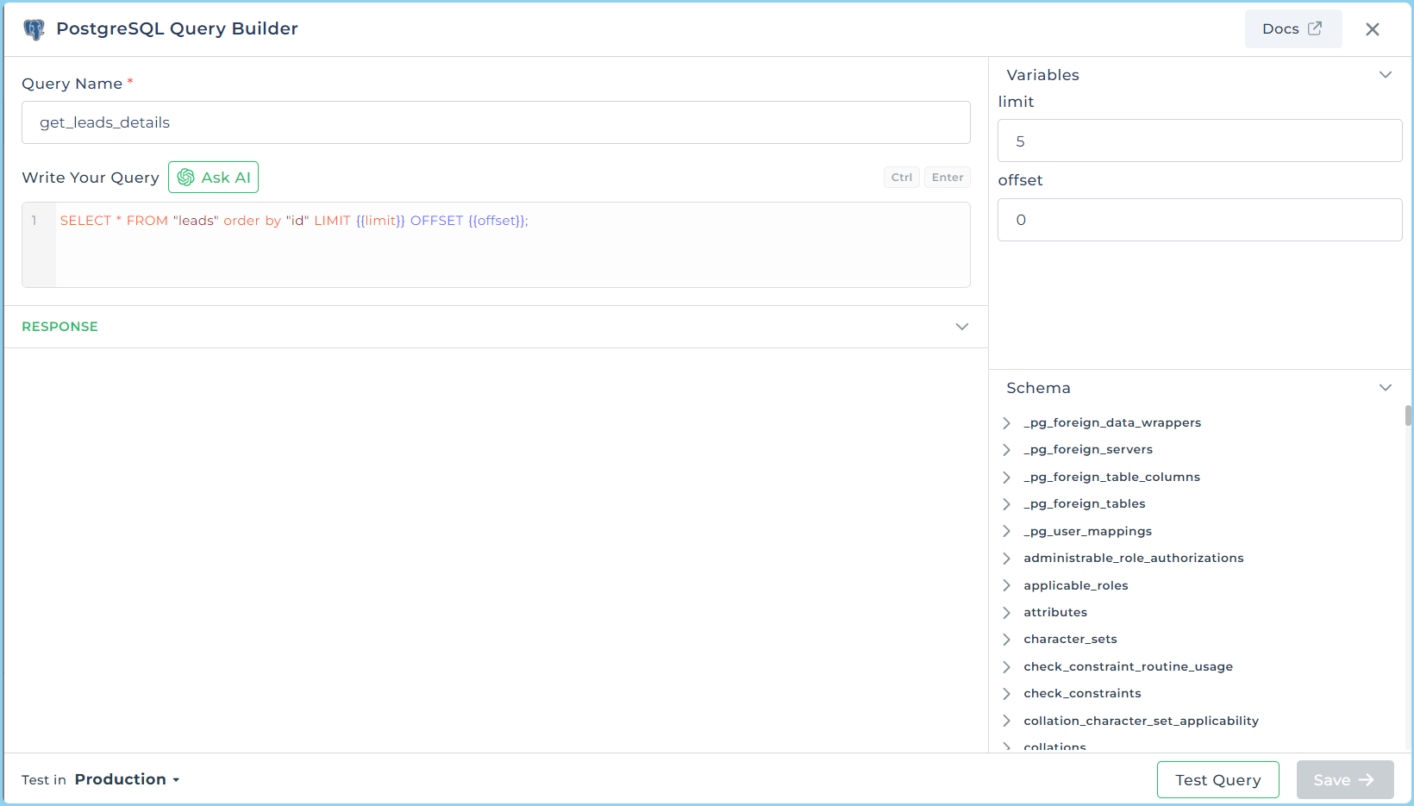Expand the _pg_user_mappings tree arrow
1414x806 pixels.
pyautogui.click(x=1006, y=531)
